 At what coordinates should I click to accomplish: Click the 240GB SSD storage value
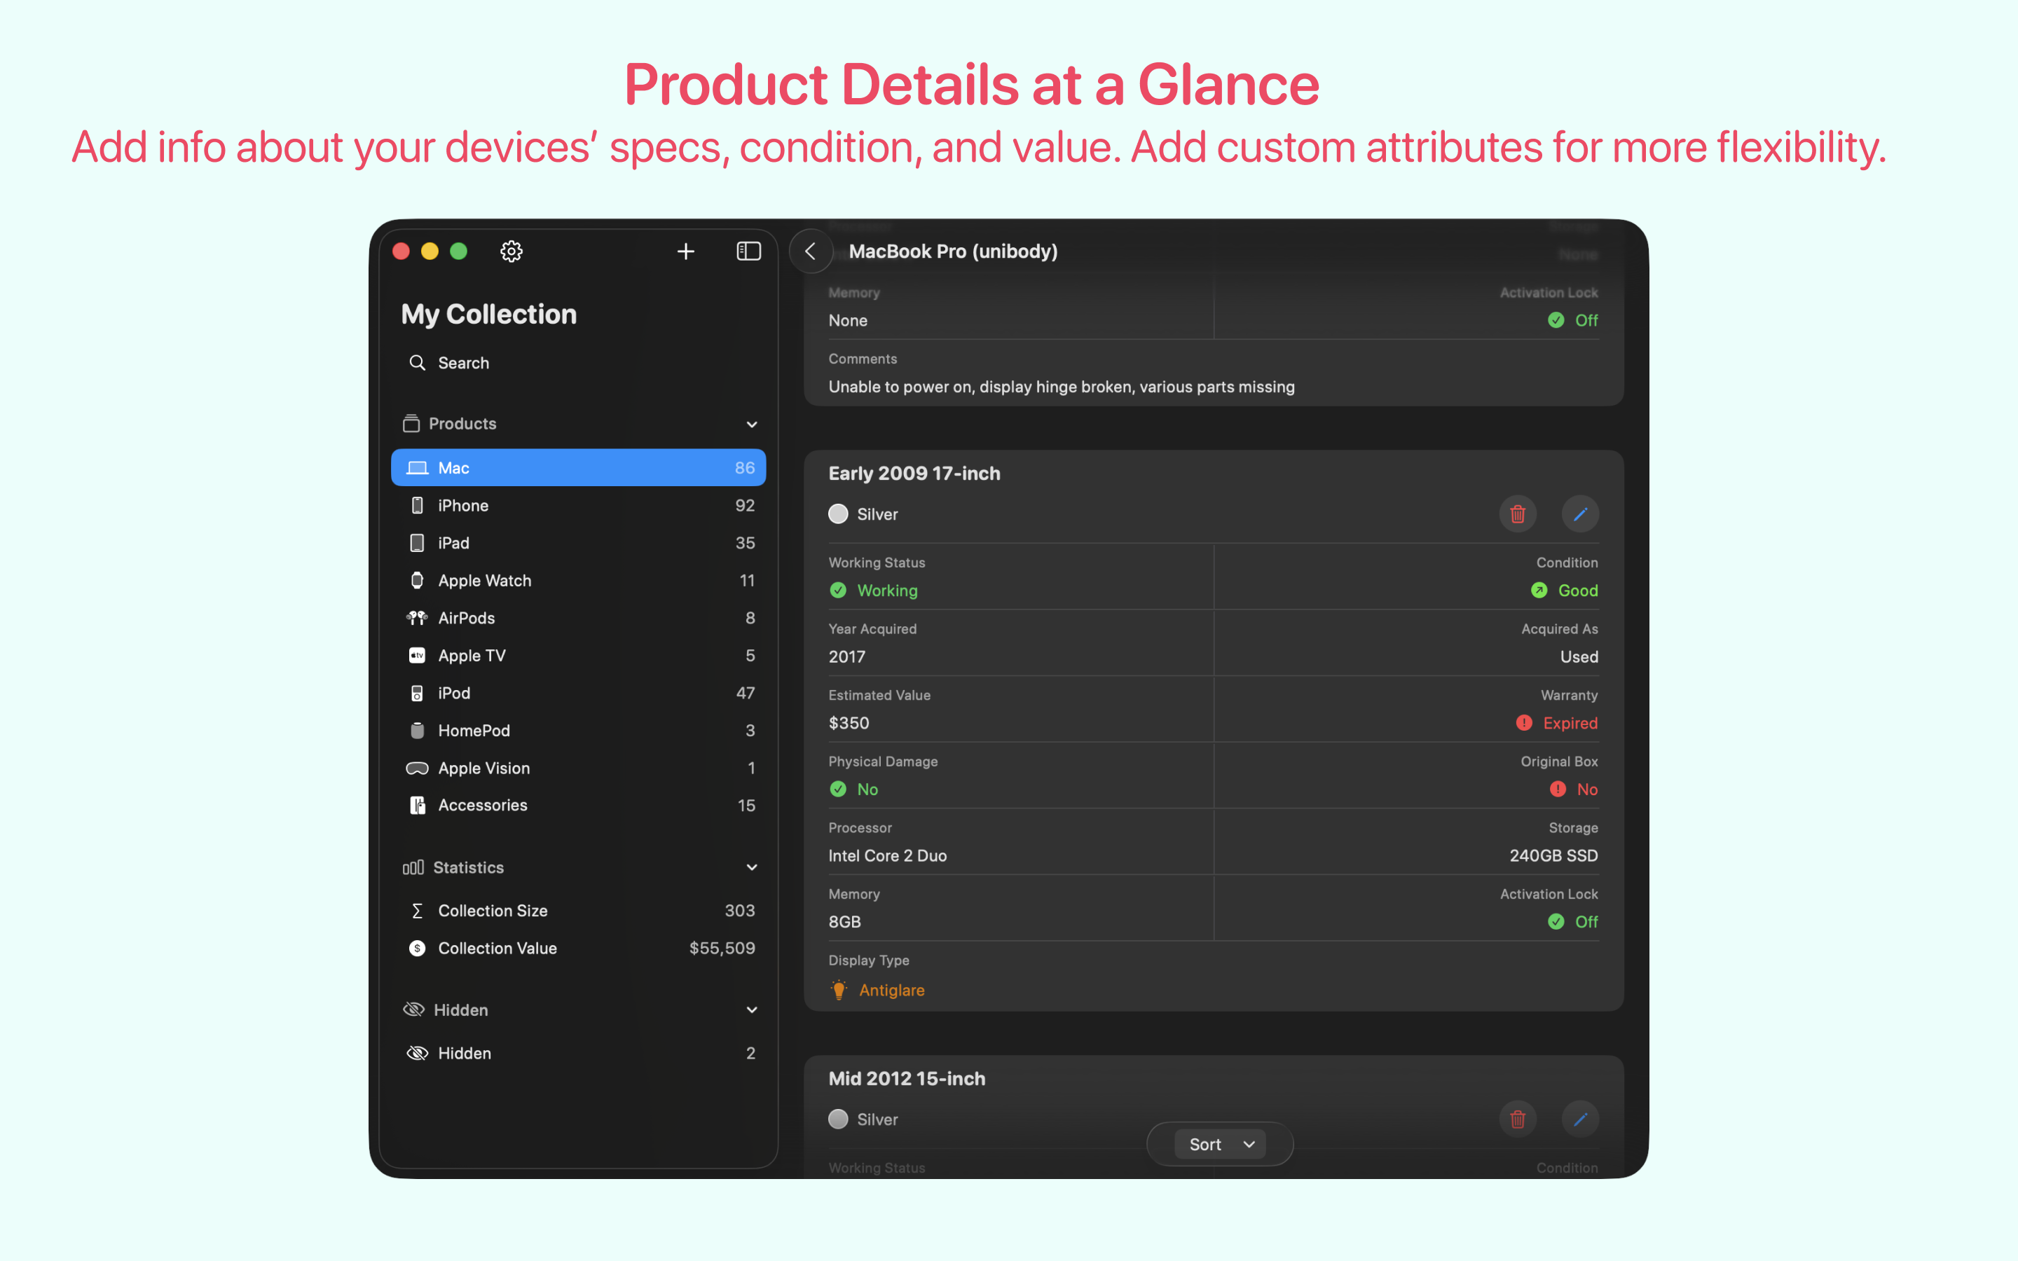point(1553,855)
